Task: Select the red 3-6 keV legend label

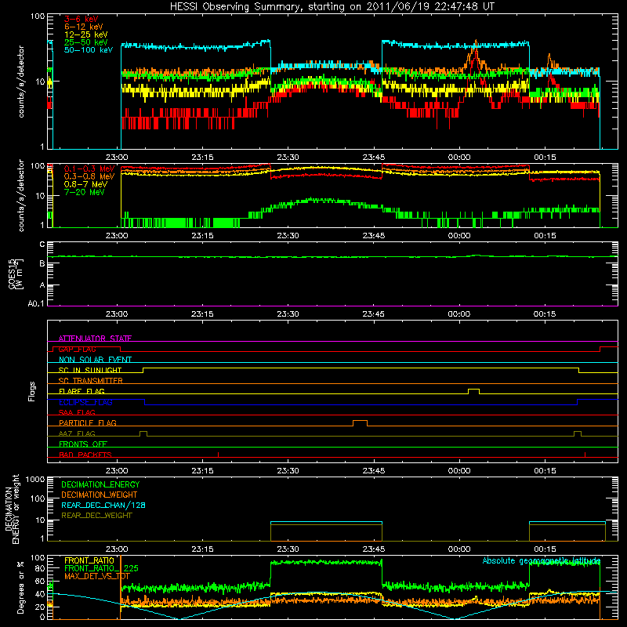Action: [x=82, y=19]
